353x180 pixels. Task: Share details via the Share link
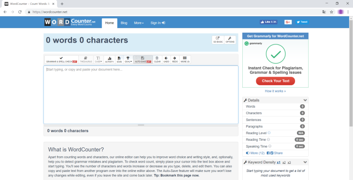pyautogui.click(x=278, y=153)
